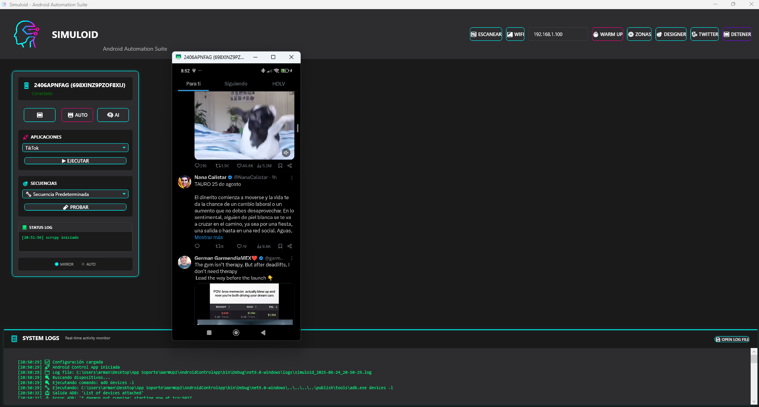Click the EJECUTAR button

(x=75, y=161)
